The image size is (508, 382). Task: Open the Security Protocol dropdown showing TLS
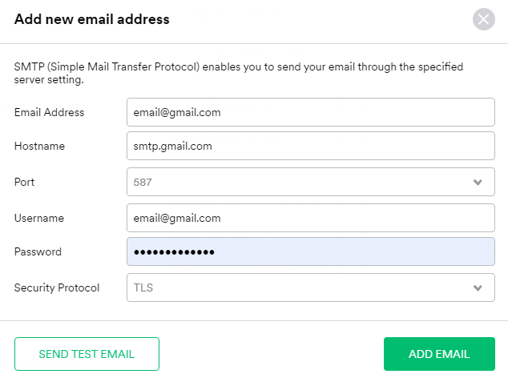point(296,288)
